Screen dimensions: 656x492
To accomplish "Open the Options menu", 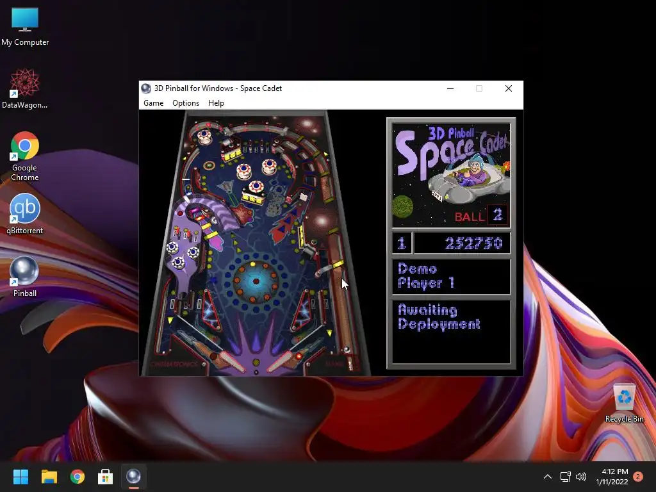I will coord(186,103).
